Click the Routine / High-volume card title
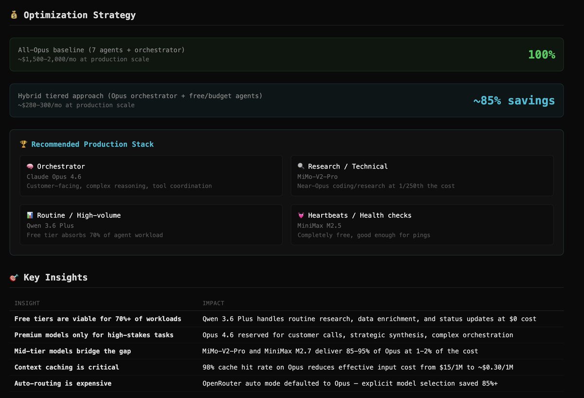 tap(79, 215)
